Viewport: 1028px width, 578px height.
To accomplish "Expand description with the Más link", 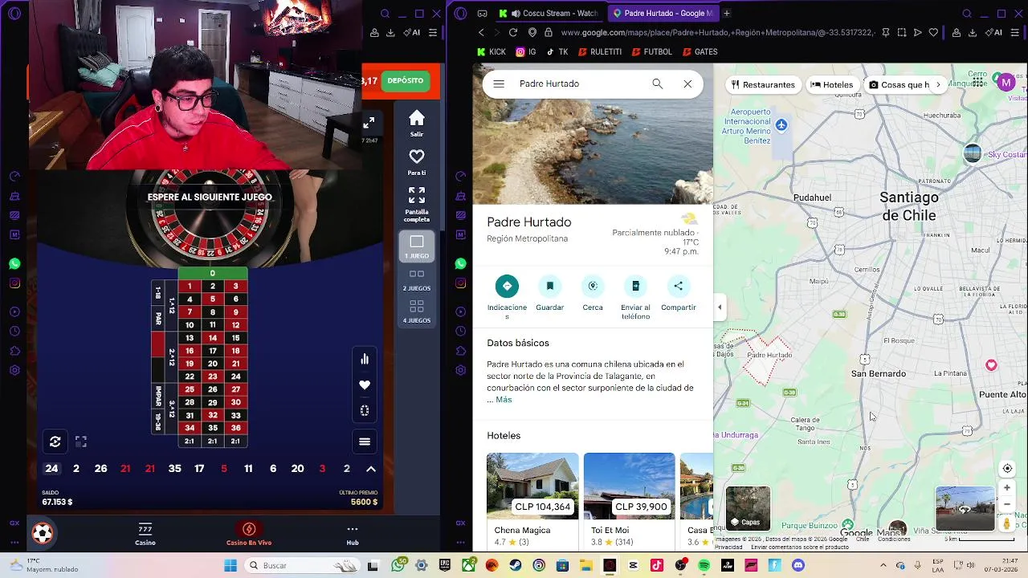I will (x=504, y=400).
